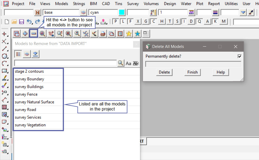Select the circle drawing tool in sidebar

click(x=5, y=56)
